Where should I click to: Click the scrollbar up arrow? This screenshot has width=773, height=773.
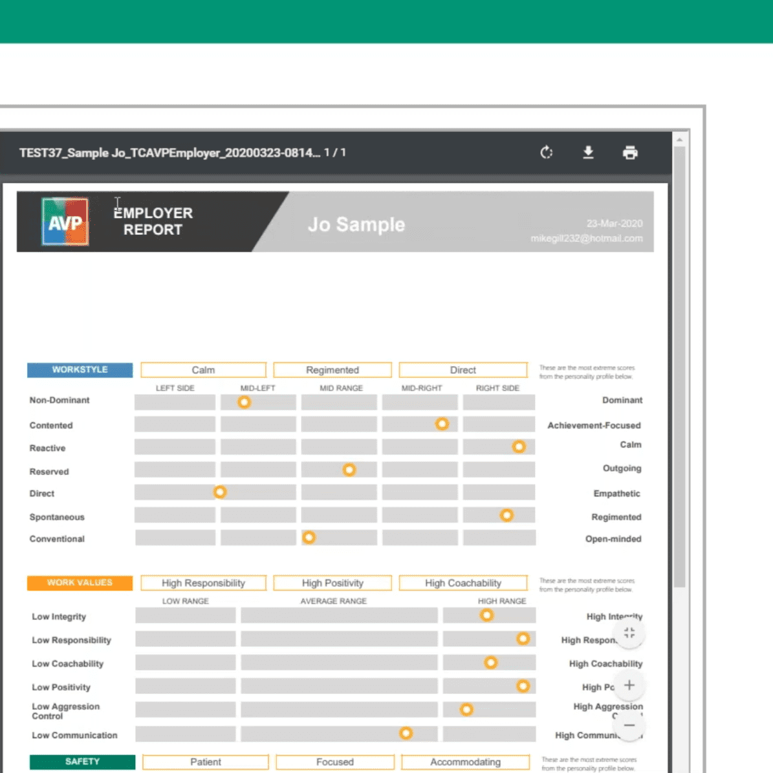pyautogui.click(x=679, y=139)
